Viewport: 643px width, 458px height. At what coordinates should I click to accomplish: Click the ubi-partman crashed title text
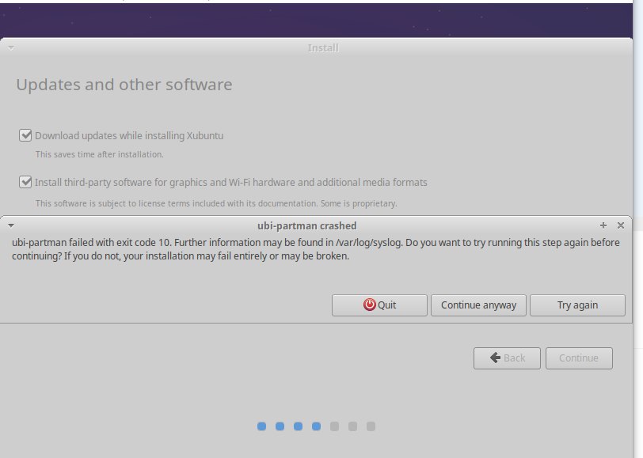306,225
